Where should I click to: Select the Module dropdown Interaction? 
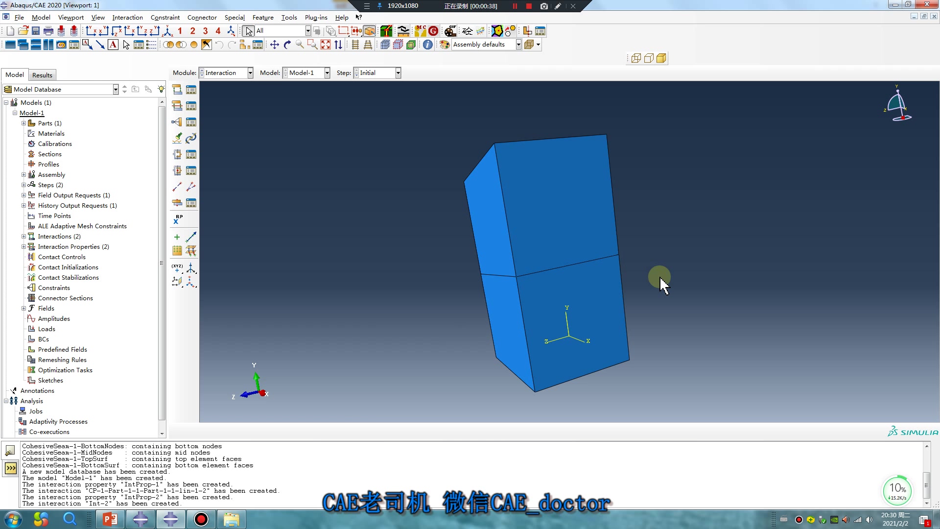click(x=226, y=72)
